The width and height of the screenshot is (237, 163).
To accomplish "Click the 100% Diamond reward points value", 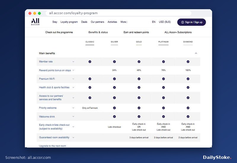I will point(188,70).
